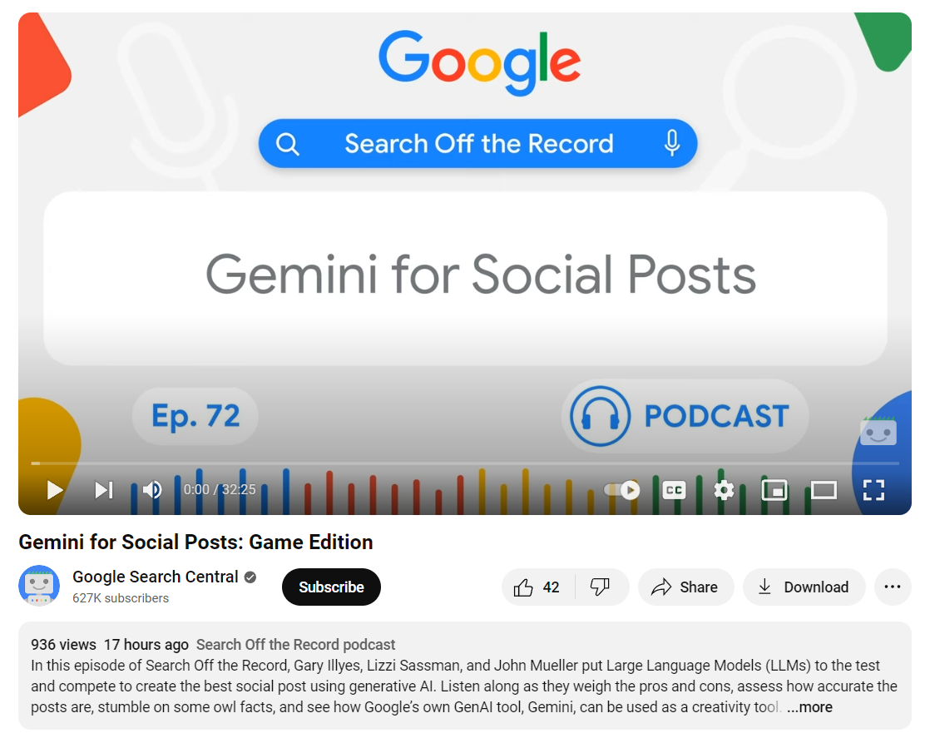Like the video with thumbs up
The height and width of the screenshot is (738, 925).
pos(537,587)
